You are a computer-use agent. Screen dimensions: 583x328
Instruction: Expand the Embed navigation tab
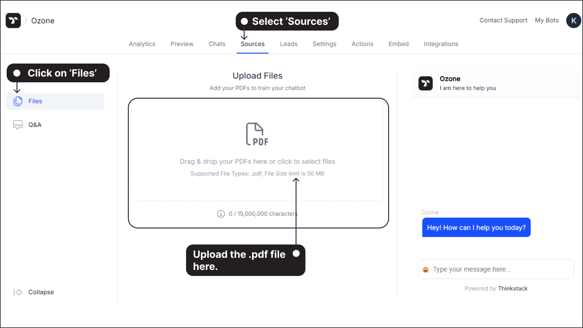click(399, 44)
